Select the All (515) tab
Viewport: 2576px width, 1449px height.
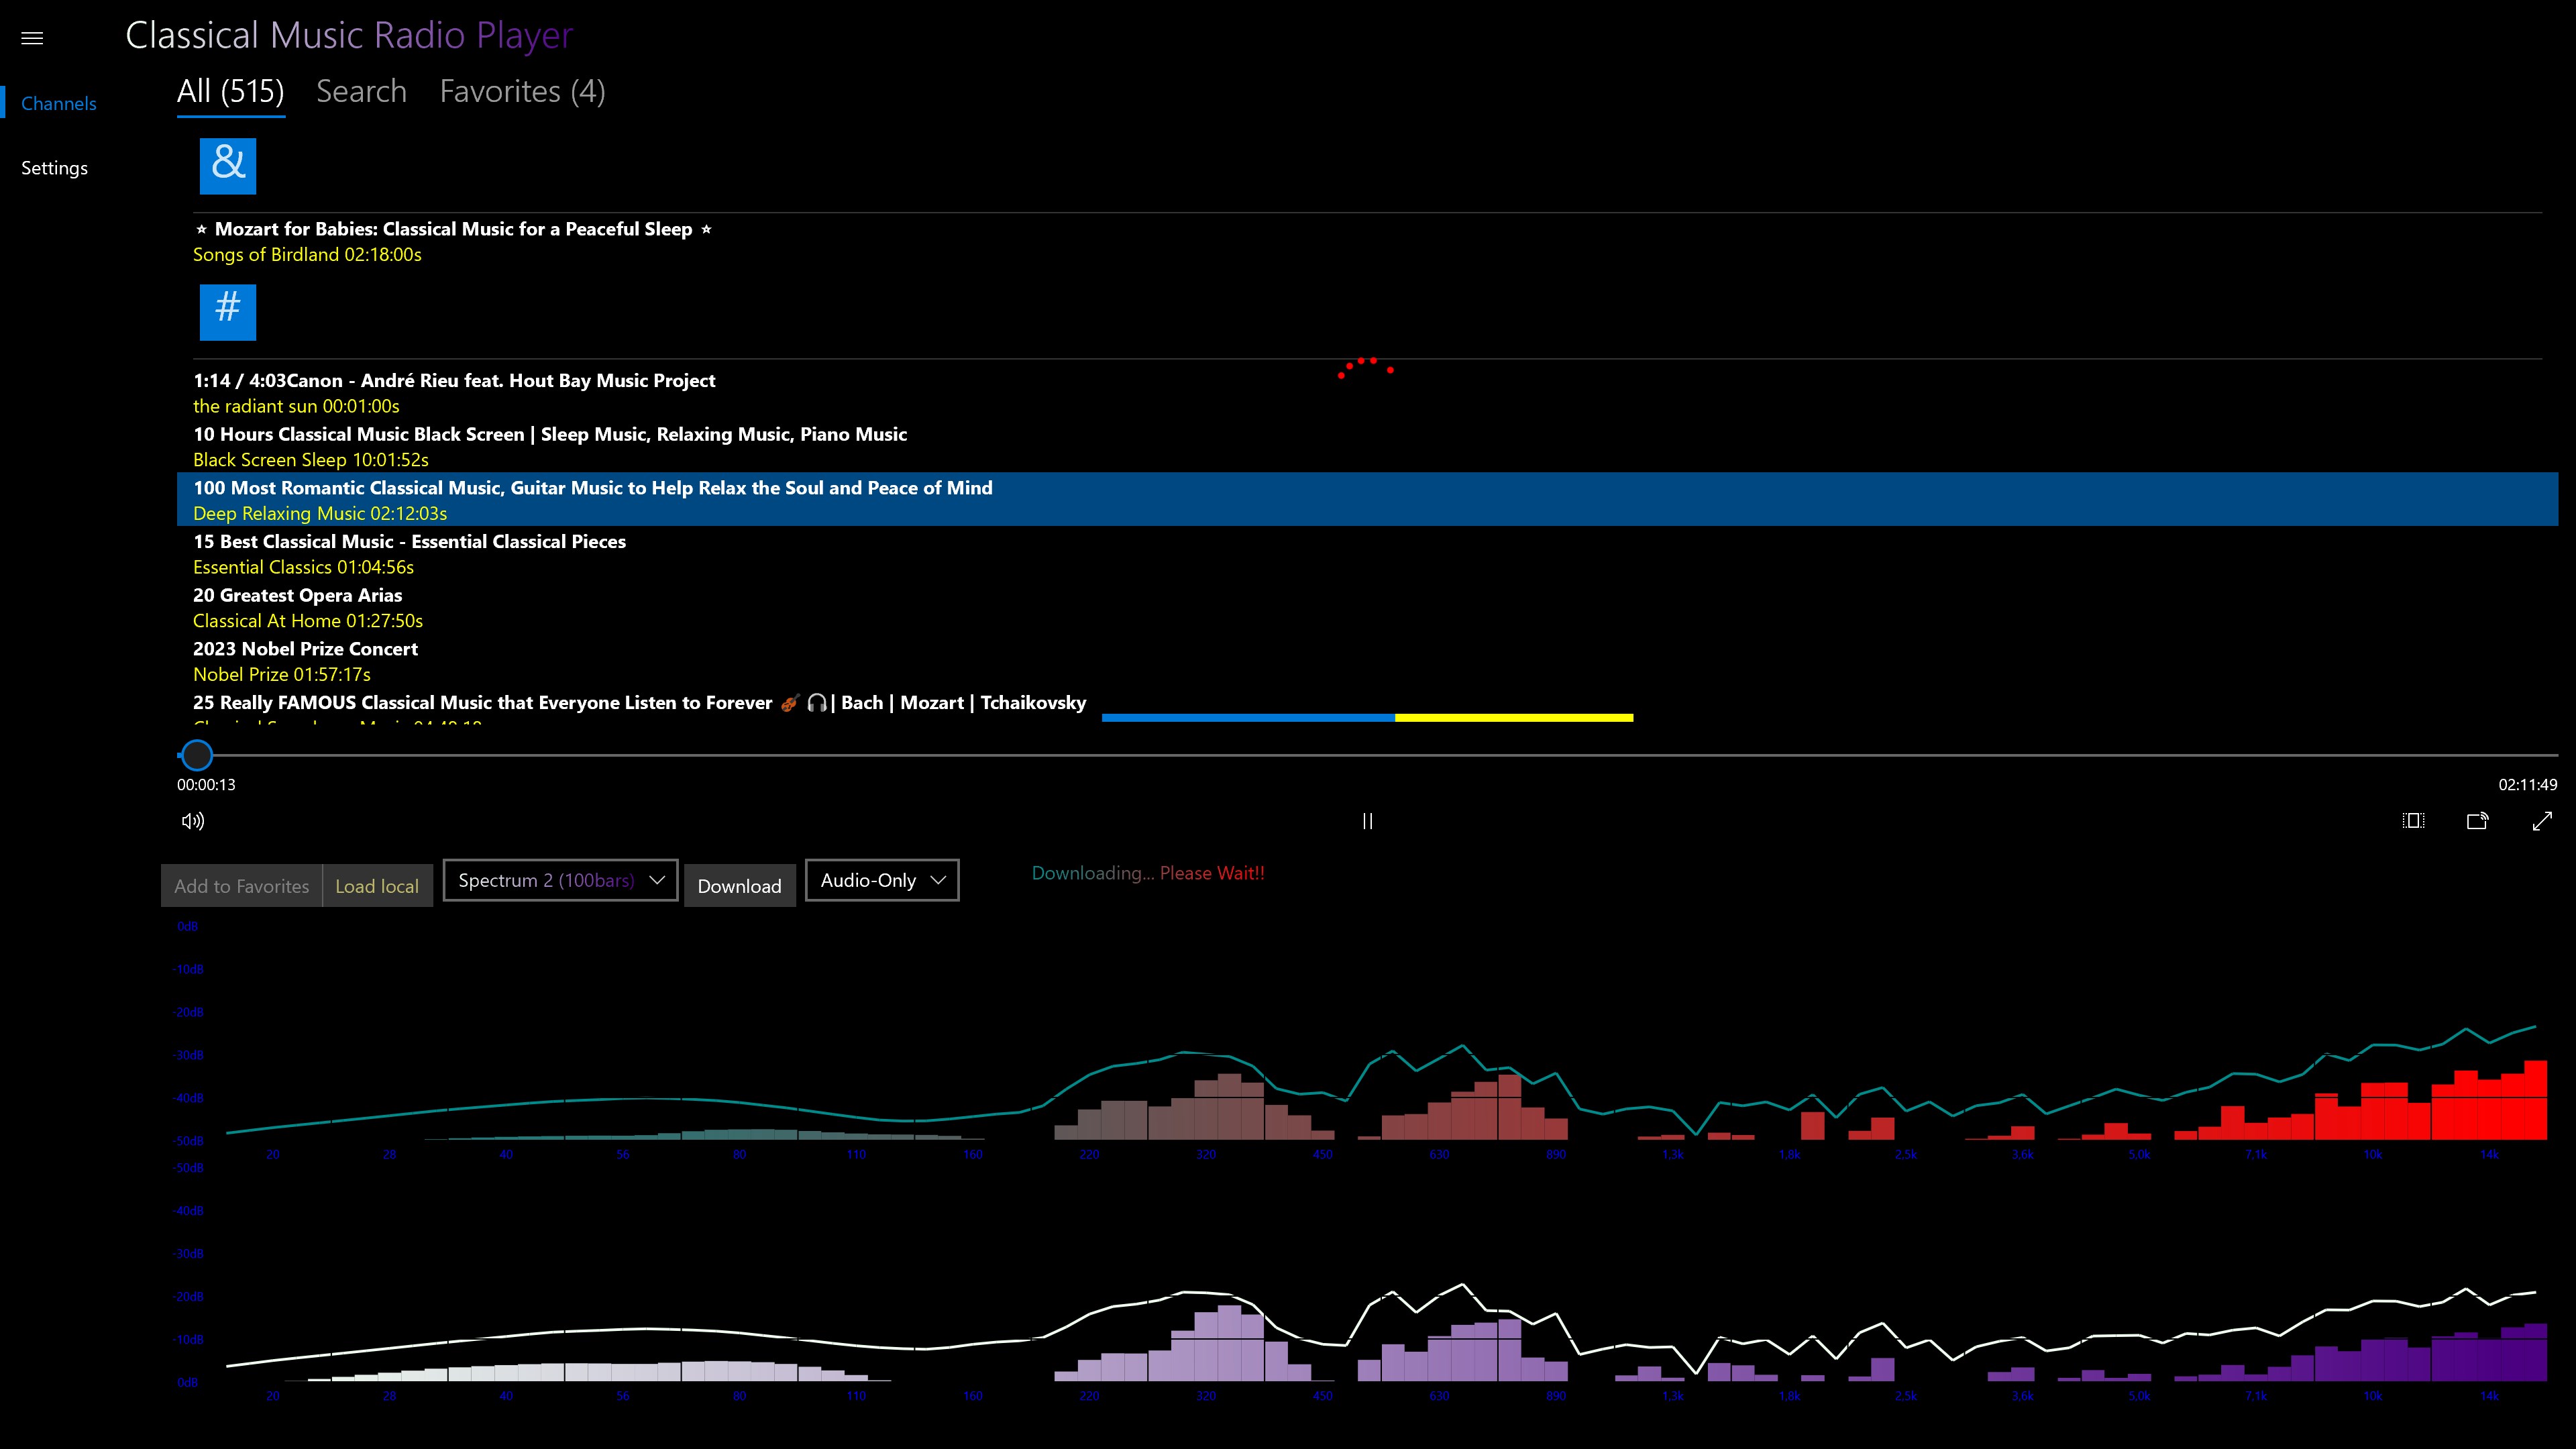pos(230,92)
